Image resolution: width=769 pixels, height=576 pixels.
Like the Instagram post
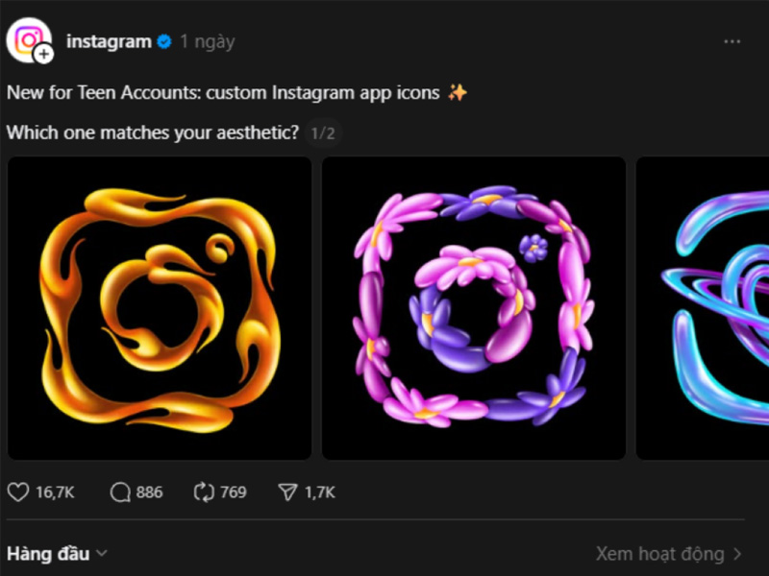(x=17, y=492)
